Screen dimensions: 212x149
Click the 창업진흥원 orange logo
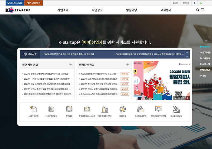coord(34,3)
